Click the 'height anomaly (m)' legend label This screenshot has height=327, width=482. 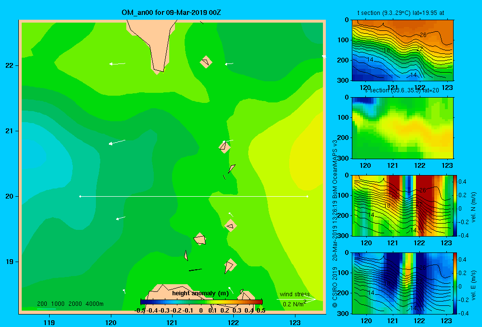click(x=201, y=293)
